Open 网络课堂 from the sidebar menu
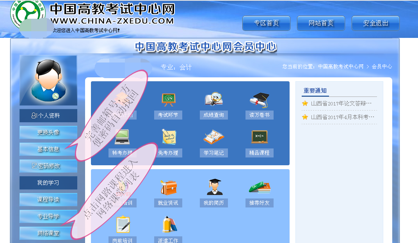The height and width of the screenshot is (243, 418). point(48,233)
